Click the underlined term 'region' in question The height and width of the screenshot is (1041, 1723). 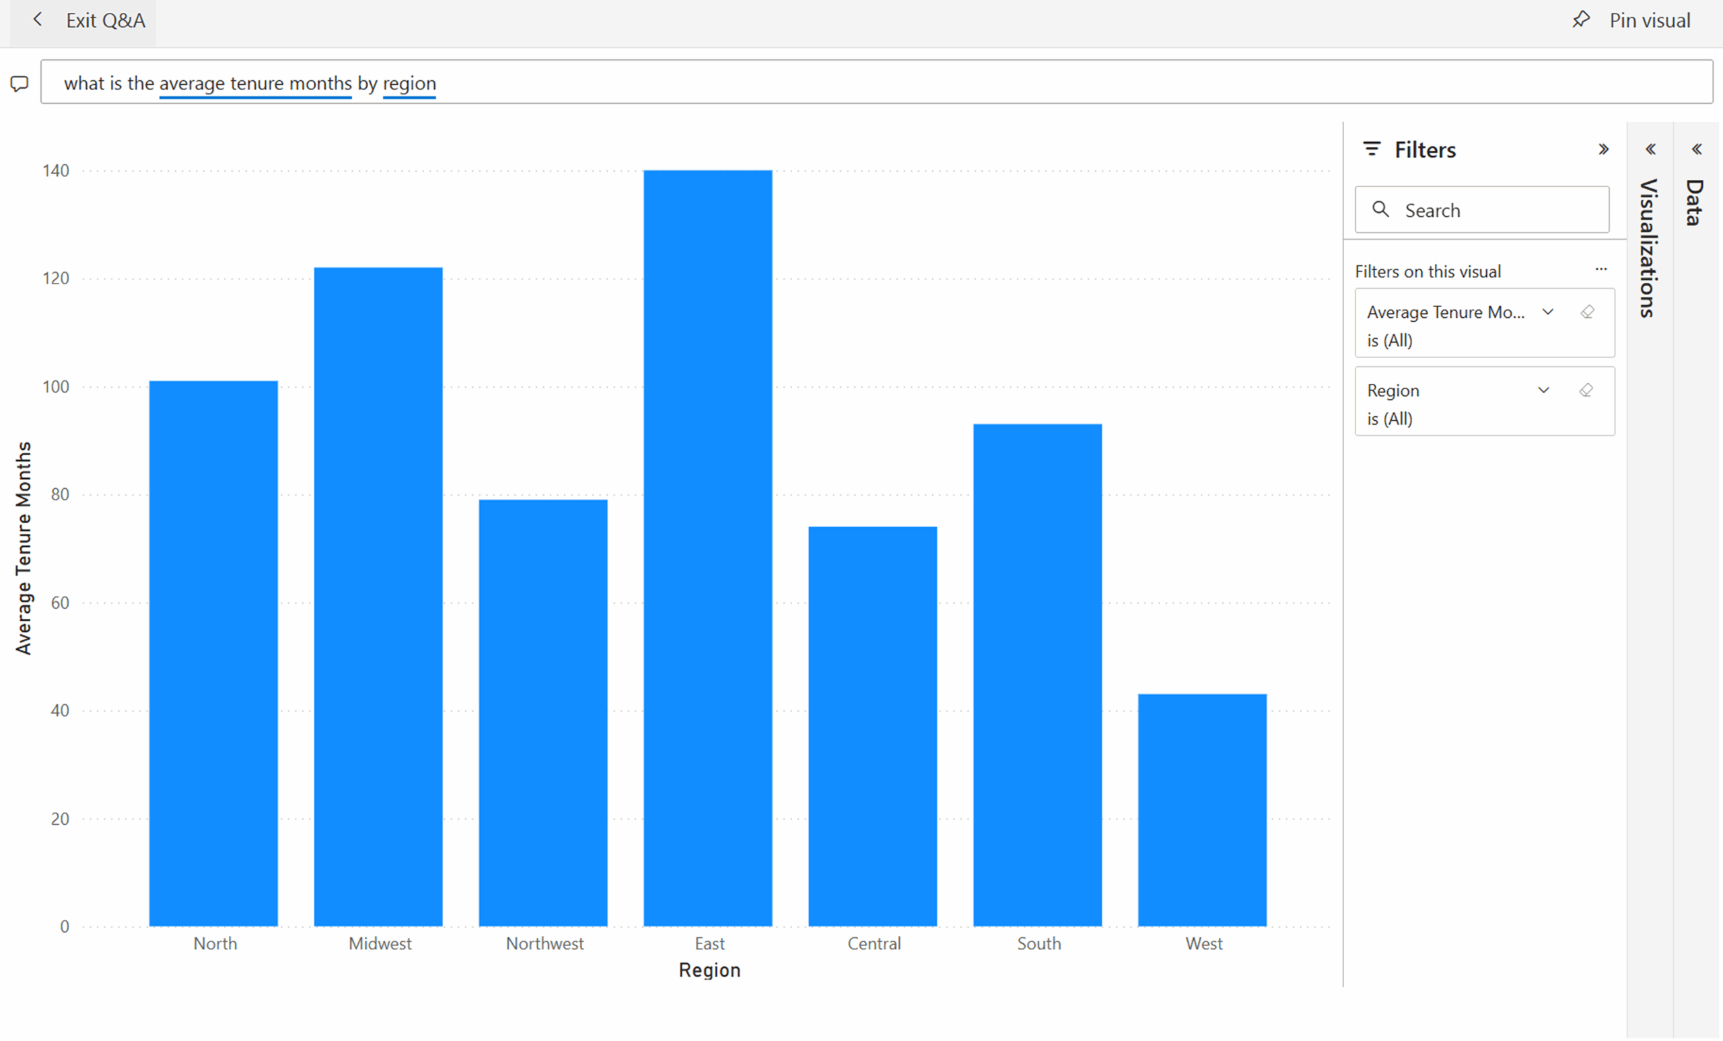coord(409,83)
